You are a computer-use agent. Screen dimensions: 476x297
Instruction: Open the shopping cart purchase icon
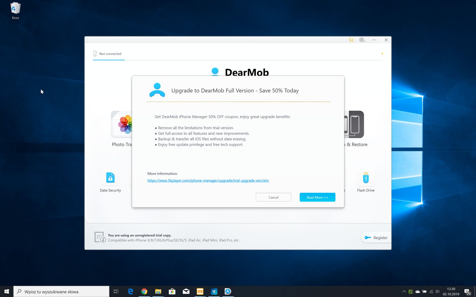(x=351, y=40)
